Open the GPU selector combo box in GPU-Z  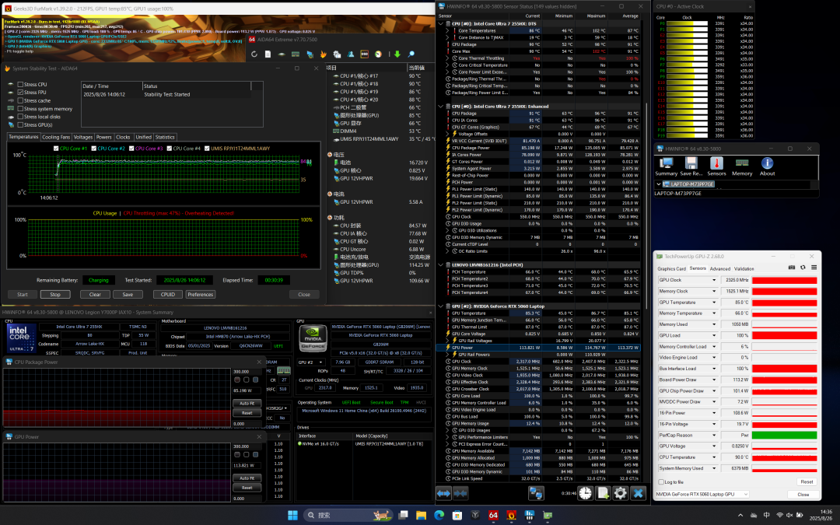702,495
